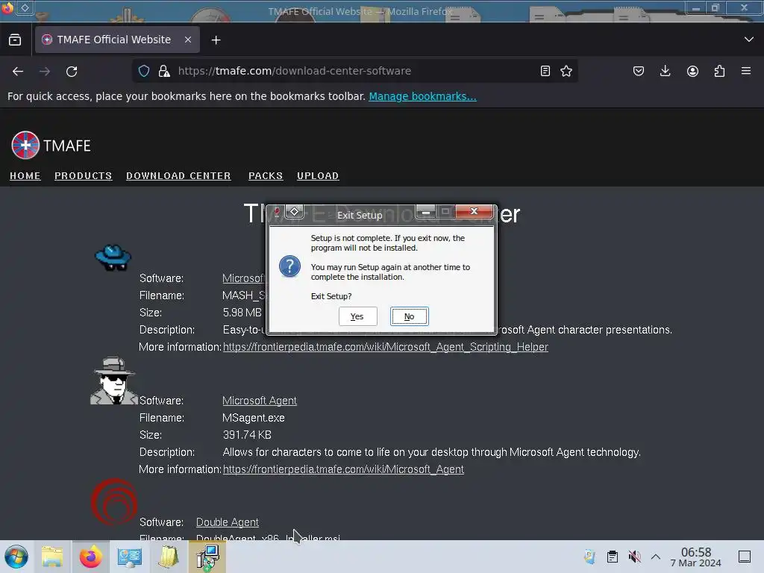Screen dimensions: 764x573
Task: Open the PACKS navigation item
Action: (266, 176)
